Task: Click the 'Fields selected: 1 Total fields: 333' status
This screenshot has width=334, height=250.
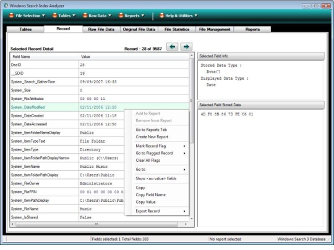Action: pos(120,239)
